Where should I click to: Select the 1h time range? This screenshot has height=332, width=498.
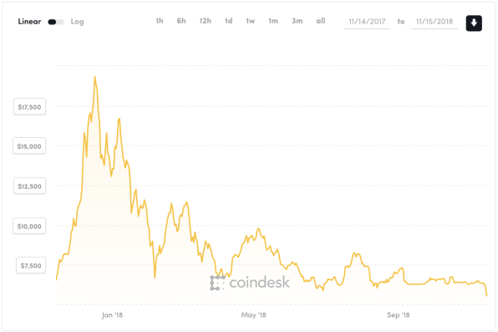(160, 21)
